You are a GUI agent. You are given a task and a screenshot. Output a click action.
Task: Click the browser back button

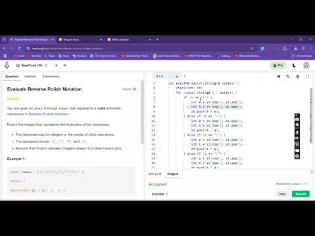[4, 49]
